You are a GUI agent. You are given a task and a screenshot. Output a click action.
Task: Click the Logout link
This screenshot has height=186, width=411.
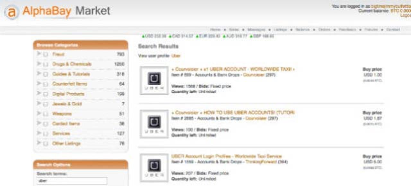click(407, 14)
